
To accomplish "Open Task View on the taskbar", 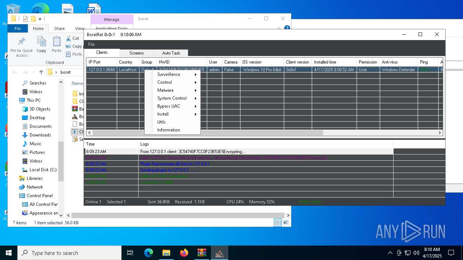I will [x=130, y=253].
